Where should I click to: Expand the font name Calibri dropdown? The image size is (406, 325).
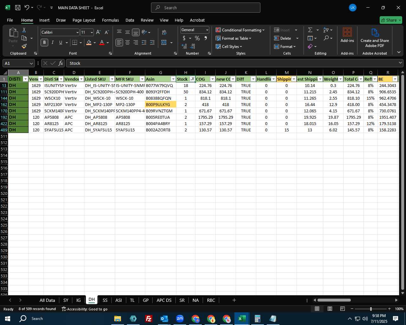77,32
